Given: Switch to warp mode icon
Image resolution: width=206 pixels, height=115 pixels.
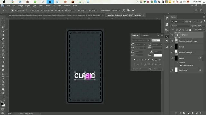Looking at the screenshot, I should (x=124, y=10).
